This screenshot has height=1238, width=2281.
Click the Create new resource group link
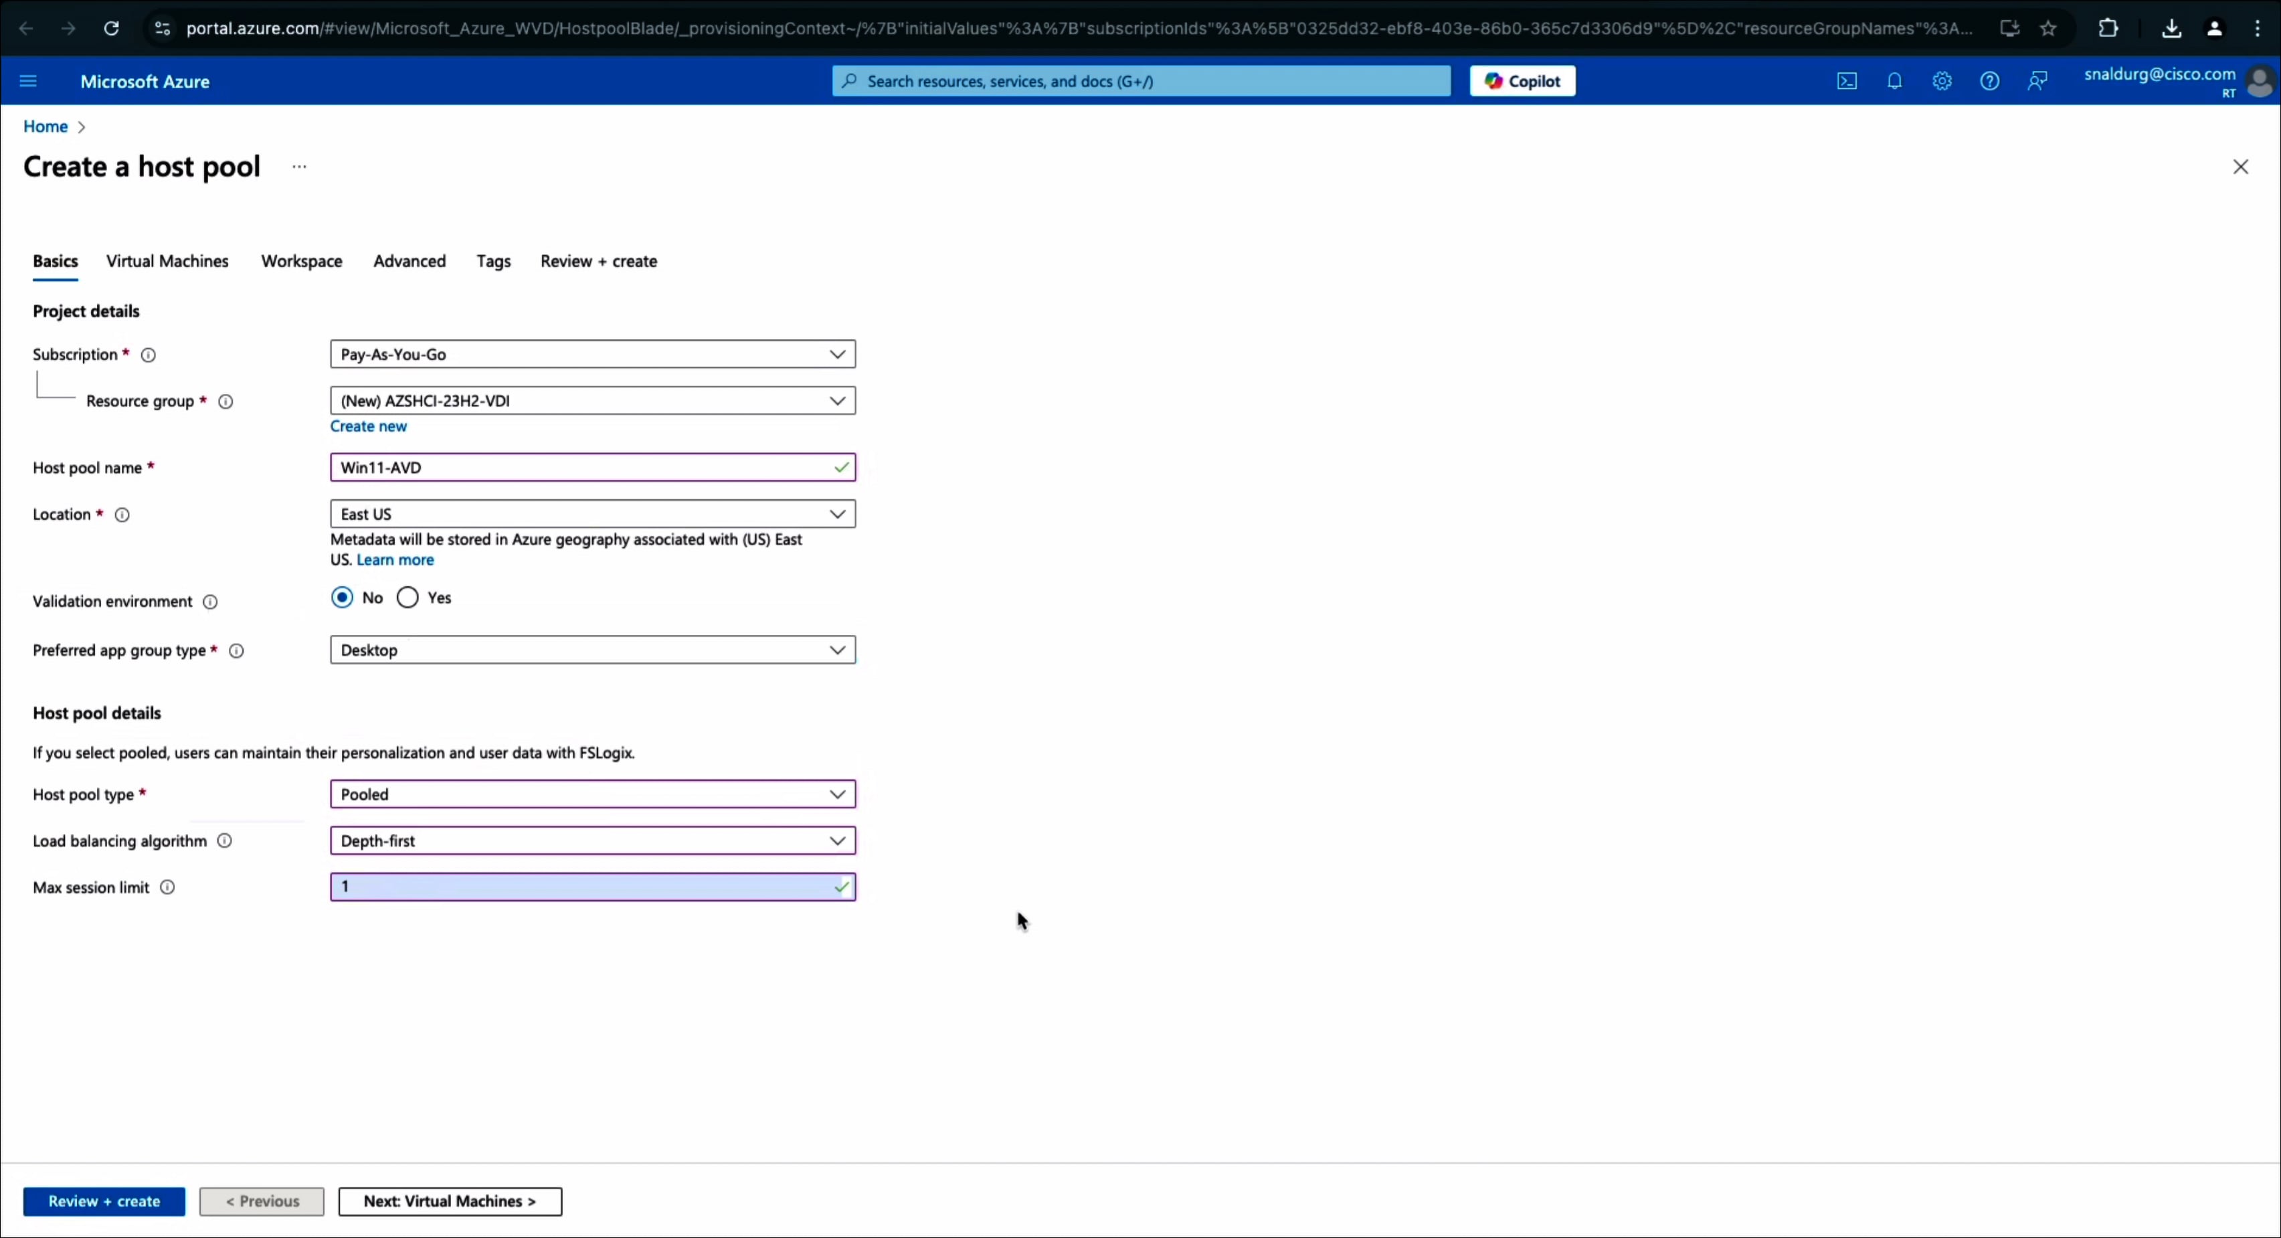tap(369, 426)
